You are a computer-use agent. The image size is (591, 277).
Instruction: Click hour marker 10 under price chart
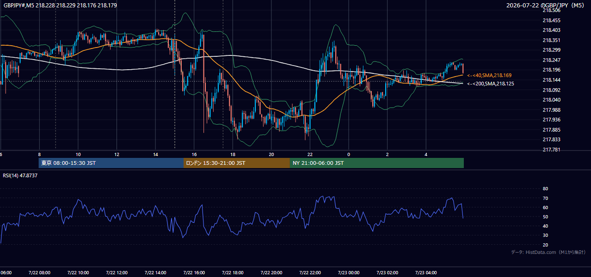click(78, 155)
